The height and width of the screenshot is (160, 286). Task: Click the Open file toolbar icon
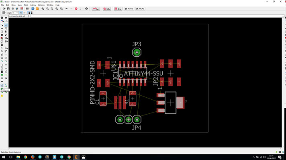(x=4, y=8)
